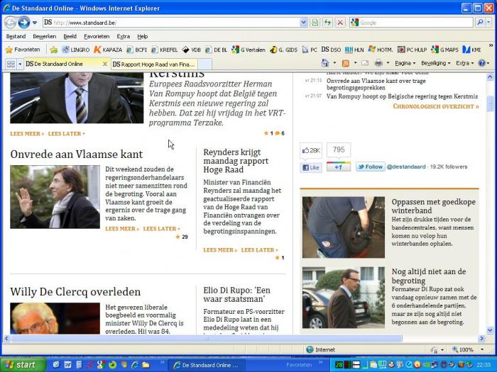Close the De Standaard Online tab
This screenshot has width=497, height=372.
click(x=105, y=64)
